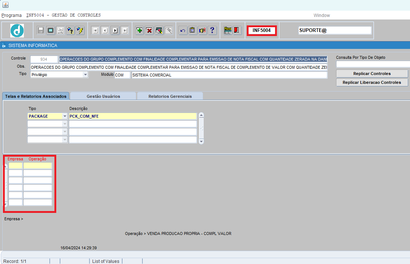Click the green plus insert record icon
The width and height of the screenshot is (410, 264).
coord(139,31)
